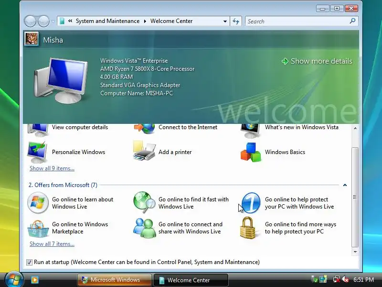Click What's new in Windows Vista label

302,127
